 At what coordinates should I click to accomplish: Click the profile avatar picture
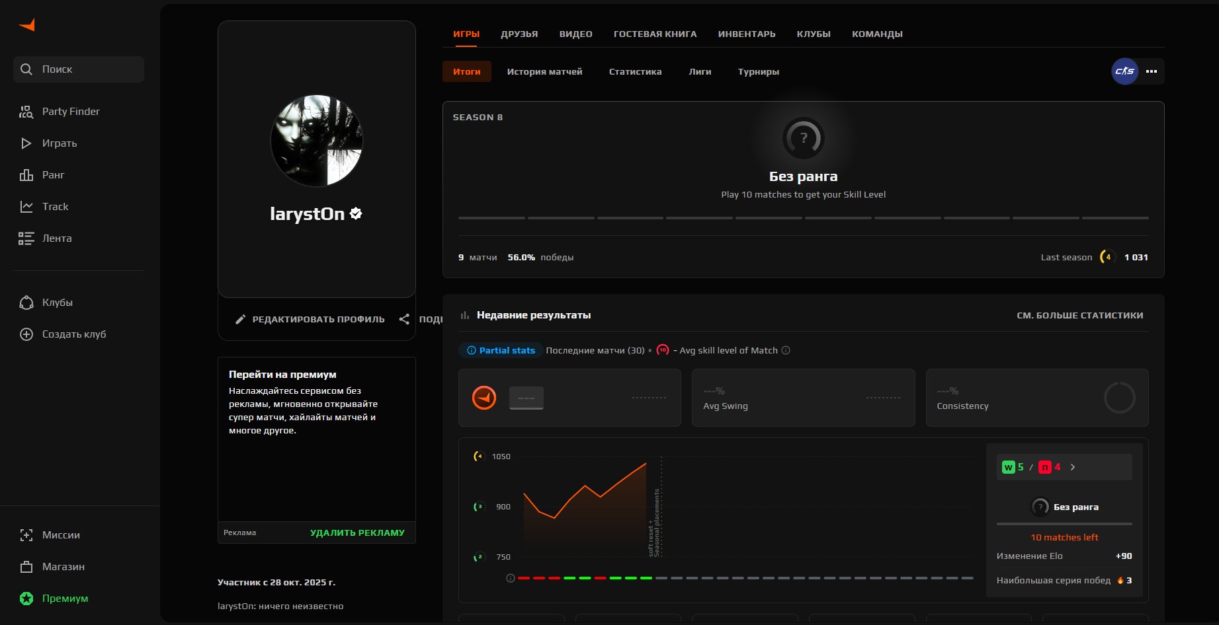[317, 141]
